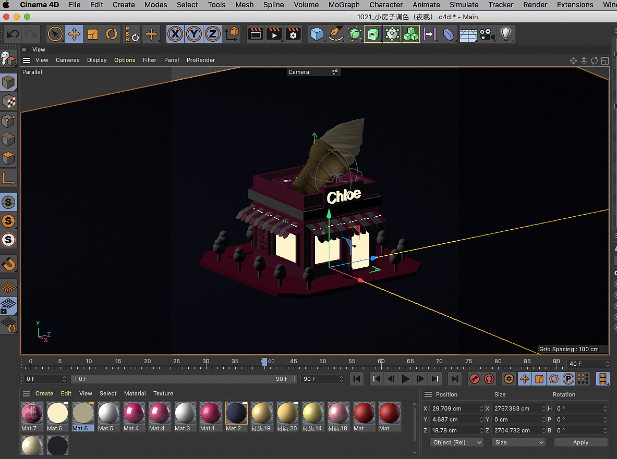The width and height of the screenshot is (617, 459).
Task: Toggle the Locked Workplane icon
Action: tap(9, 306)
